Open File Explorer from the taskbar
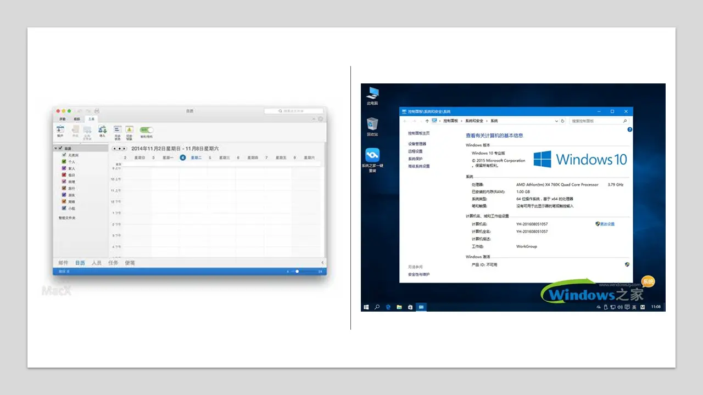Viewport: 703px width, 395px height. point(399,307)
